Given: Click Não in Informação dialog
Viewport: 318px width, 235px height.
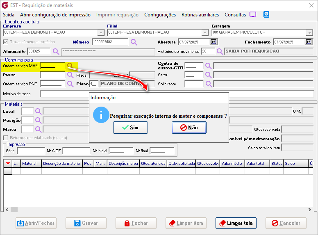Looking at the screenshot, I should pos(189,128).
